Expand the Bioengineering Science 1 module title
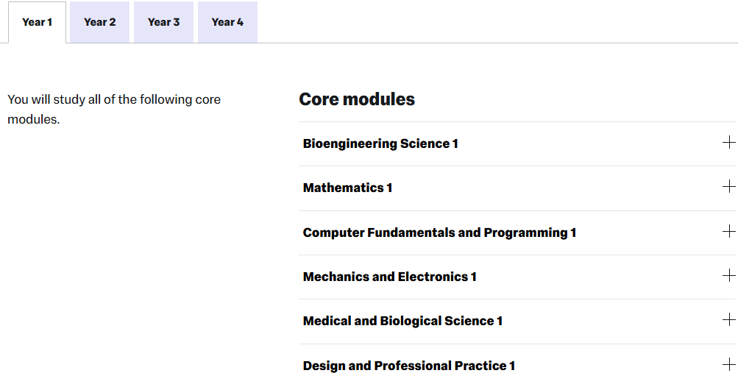The image size is (738, 387). (x=380, y=143)
